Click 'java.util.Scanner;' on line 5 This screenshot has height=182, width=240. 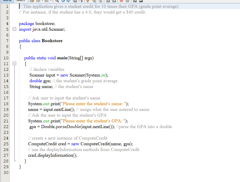49,29
